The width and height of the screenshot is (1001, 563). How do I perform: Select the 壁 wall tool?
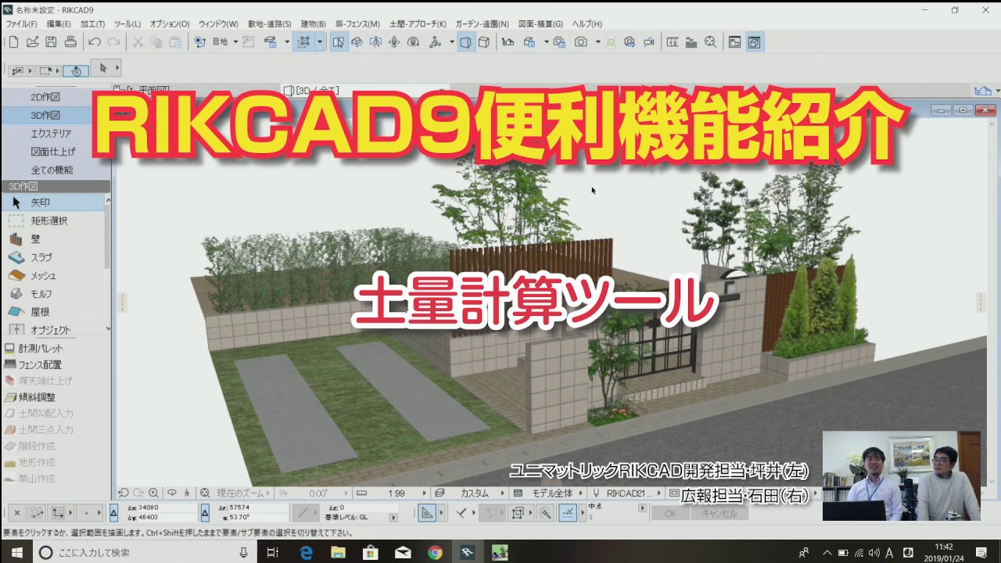[54, 239]
